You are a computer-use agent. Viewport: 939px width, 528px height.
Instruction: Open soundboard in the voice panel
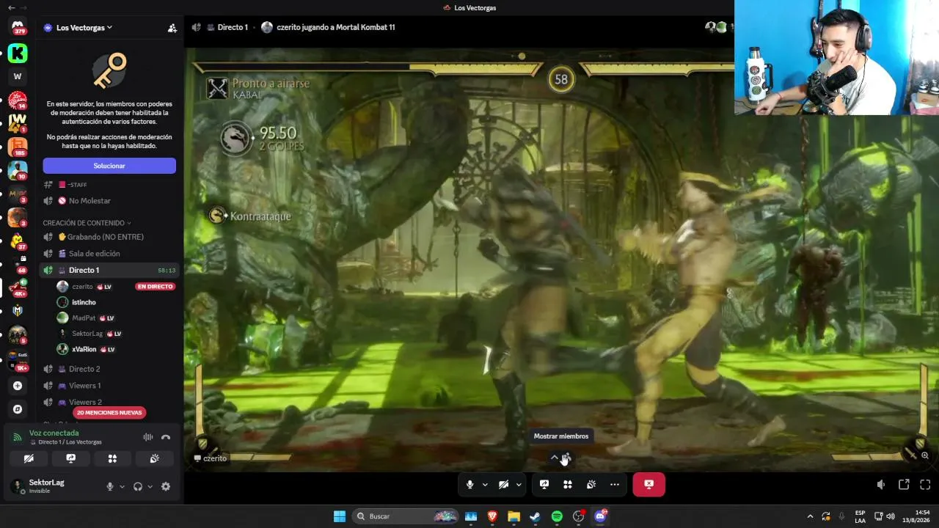[x=154, y=458]
